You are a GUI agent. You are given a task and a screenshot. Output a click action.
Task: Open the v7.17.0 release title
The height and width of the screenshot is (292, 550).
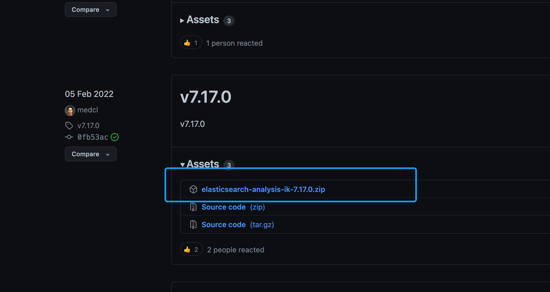(x=205, y=97)
